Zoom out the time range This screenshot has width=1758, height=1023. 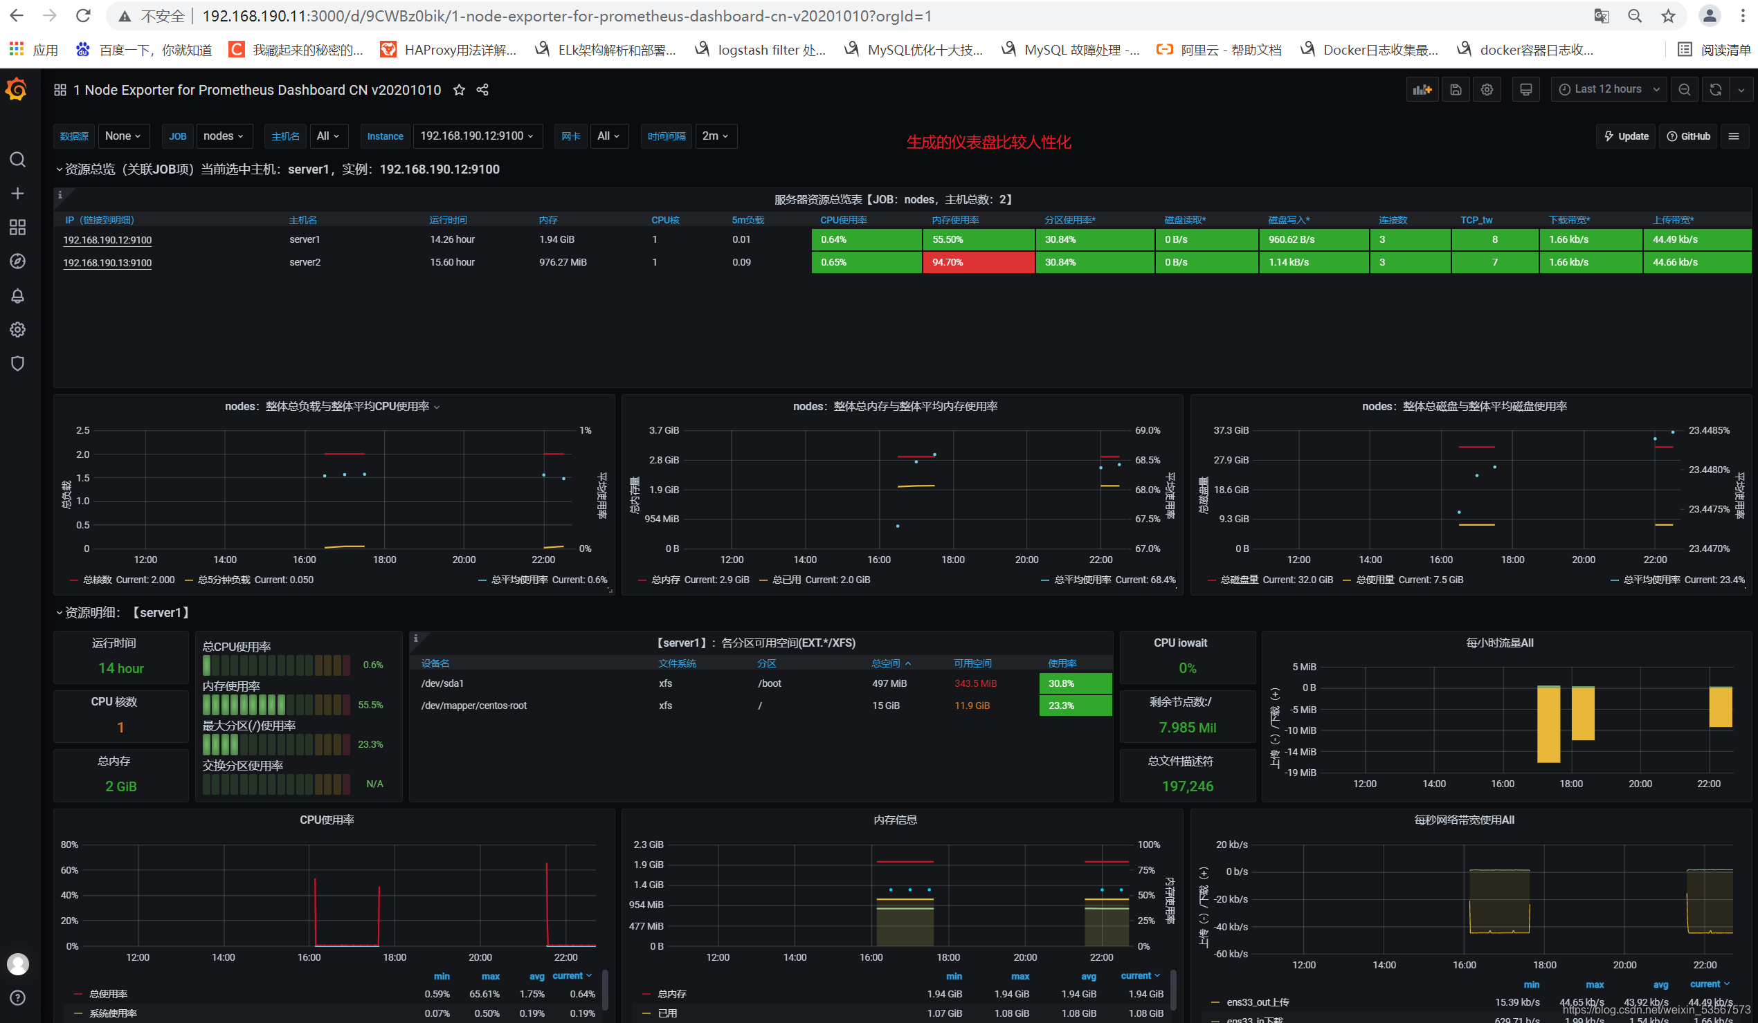pyautogui.click(x=1684, y=89)
